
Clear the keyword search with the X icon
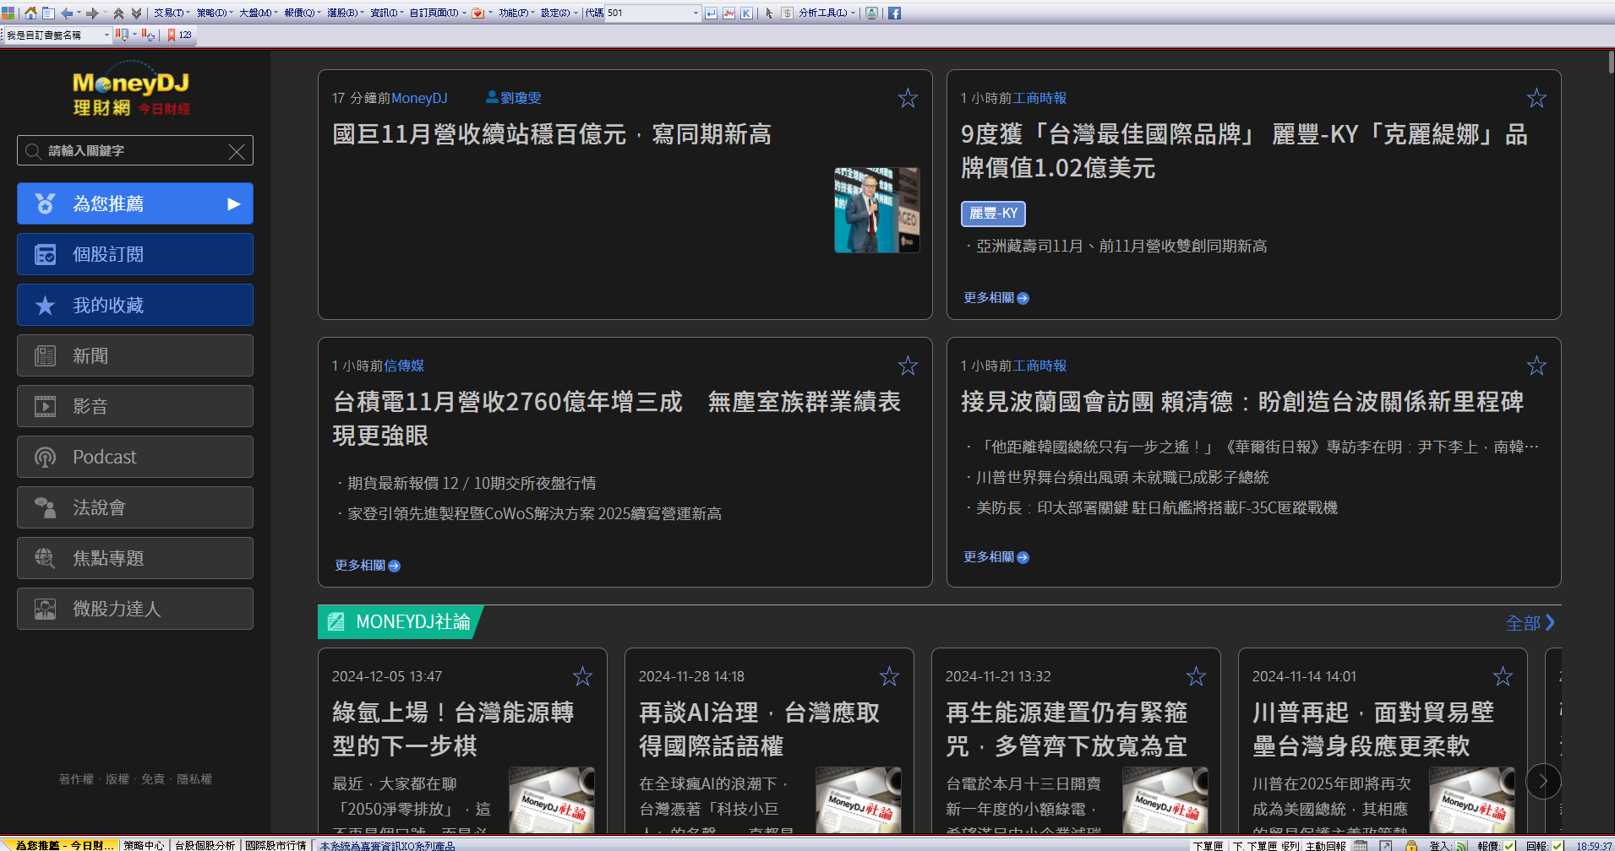point(237,151)
